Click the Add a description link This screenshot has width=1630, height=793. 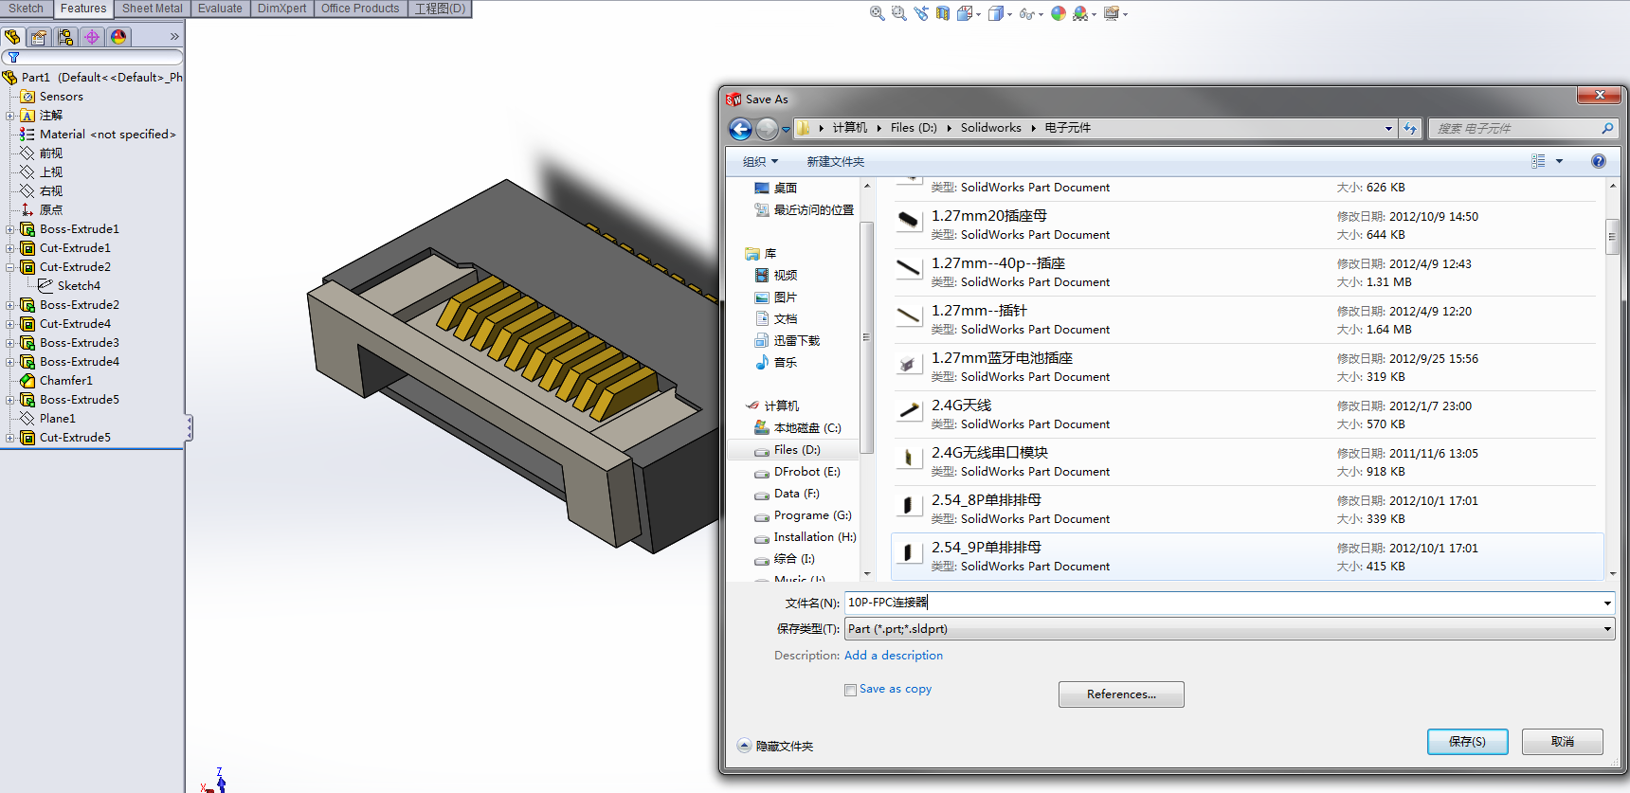(893, 656)
